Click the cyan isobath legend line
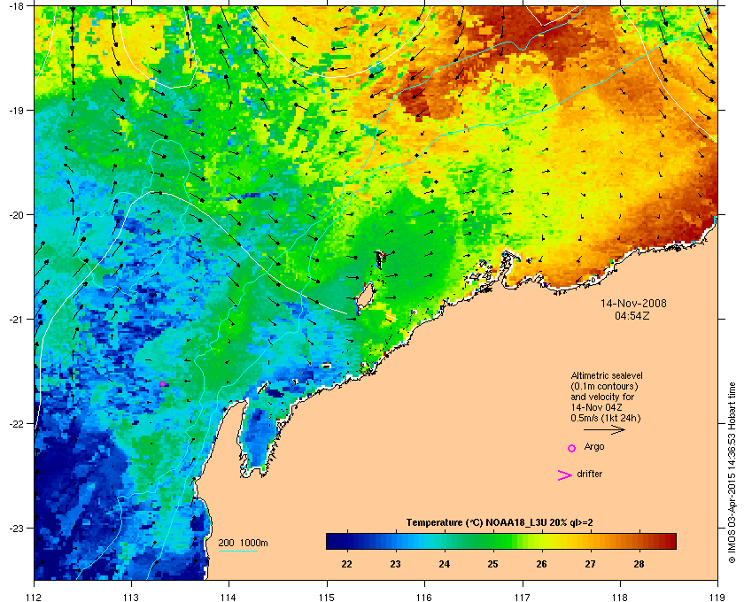The height and width of the screenshot is (602, 744). coord(237,551)
